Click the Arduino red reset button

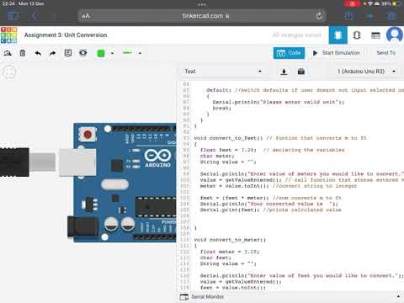pos(88,135)
